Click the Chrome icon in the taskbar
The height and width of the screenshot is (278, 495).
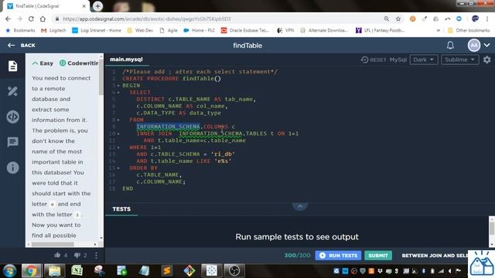tap(31, 271)
